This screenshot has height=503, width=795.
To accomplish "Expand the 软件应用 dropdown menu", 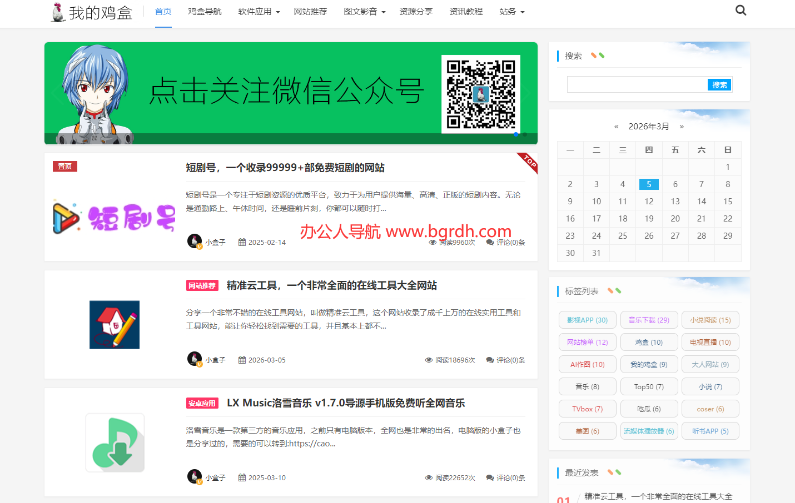I will (x=259, y=11).
